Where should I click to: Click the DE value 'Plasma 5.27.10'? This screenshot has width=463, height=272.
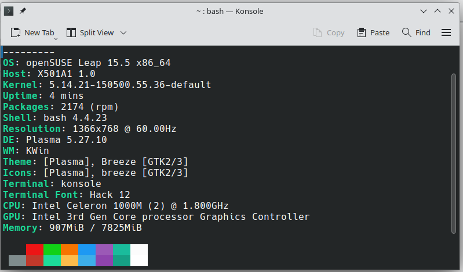[x=67, y=140]
